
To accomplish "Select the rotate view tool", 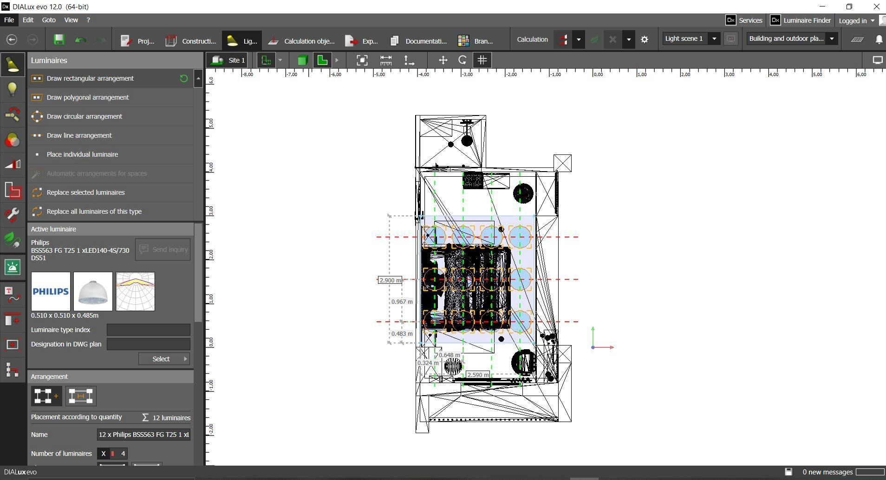I will point(463,60).
